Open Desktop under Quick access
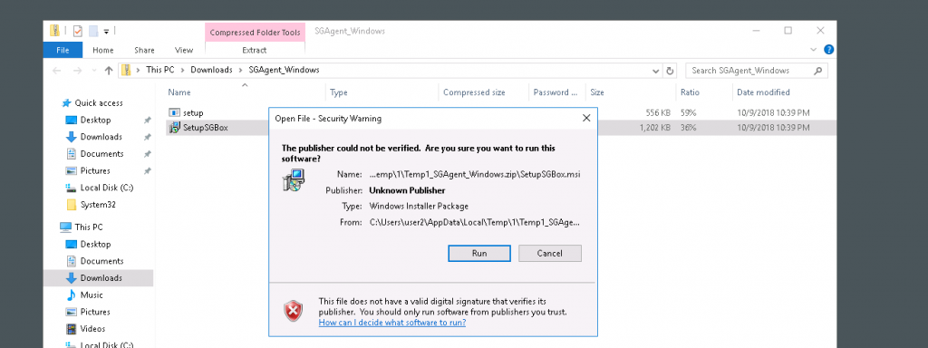Image resolution: width=928 pixels, height=348 pixels. pos(95,121)
